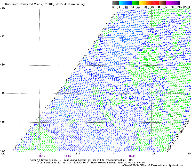Click the -12 latitude axis label
This screenshot has width=191, height=167.
click(x=2, y=36)
